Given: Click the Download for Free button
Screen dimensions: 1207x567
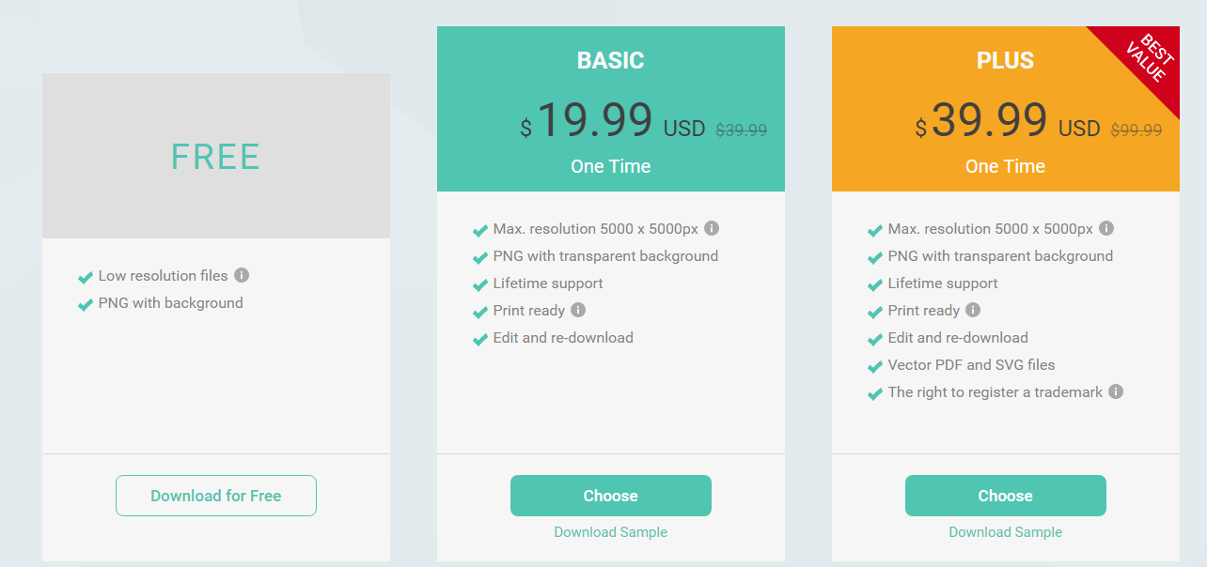Looking at the screenshot, I should click(x=216, y=496).
